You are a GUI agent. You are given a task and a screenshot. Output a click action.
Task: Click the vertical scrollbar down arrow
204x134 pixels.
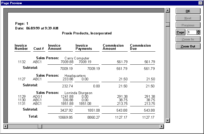[x=168, y=120]
